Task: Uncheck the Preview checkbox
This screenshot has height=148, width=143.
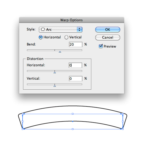Action: coord(101,46)
